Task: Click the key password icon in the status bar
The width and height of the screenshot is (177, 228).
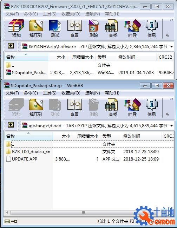Action: coord(14,221)
